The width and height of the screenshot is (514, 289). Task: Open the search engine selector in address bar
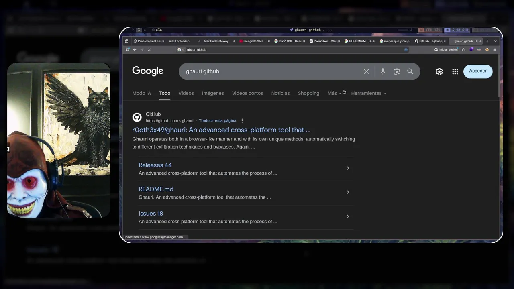point(181,50)
